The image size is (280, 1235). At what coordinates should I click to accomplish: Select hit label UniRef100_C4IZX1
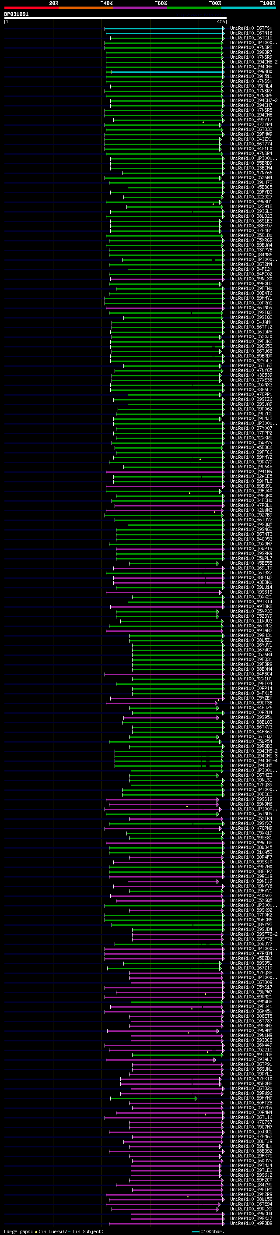251,139
